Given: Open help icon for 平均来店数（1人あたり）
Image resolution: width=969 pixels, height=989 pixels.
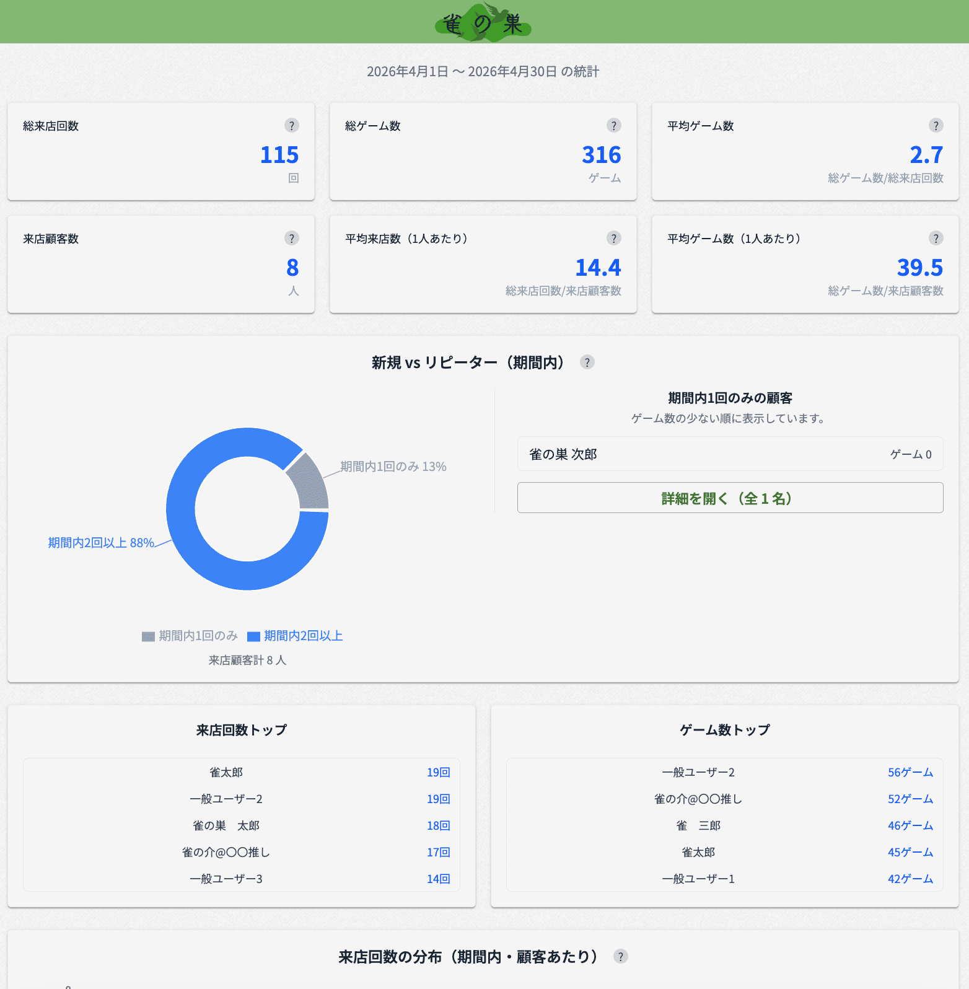Looking at the screenshot, I should (x=614, y=238).
